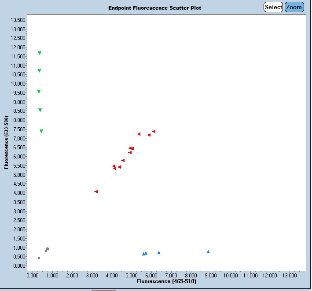Screen dimensions: 312x291
Task: Click the 0.000 tick label on x-axis
Action: point(33,275)
